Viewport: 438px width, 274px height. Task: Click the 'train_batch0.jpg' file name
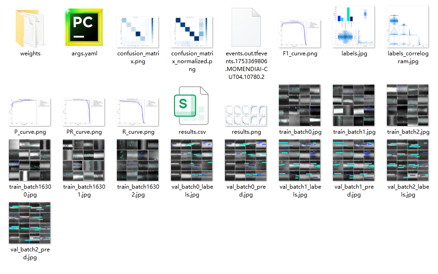[x=300, y=132]
